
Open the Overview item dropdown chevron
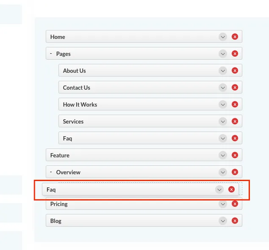(223, 172)
